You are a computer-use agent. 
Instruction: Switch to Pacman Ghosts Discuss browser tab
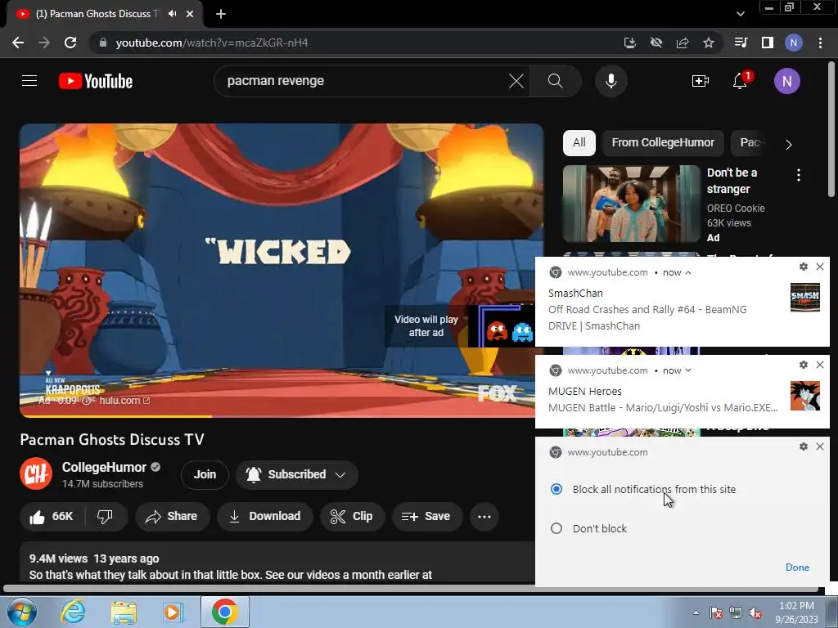tap(105, 14)
